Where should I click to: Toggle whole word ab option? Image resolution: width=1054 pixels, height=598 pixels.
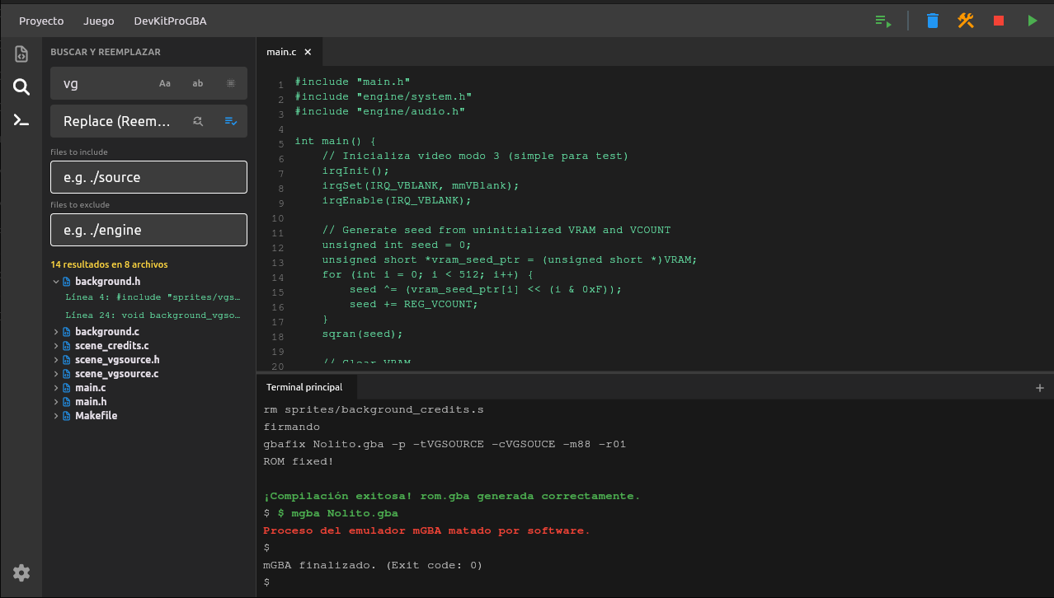(198, 83)
